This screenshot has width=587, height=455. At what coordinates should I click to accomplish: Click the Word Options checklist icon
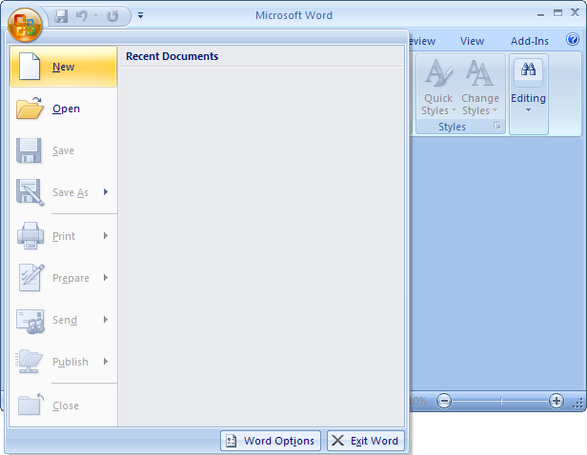point(231,441)
